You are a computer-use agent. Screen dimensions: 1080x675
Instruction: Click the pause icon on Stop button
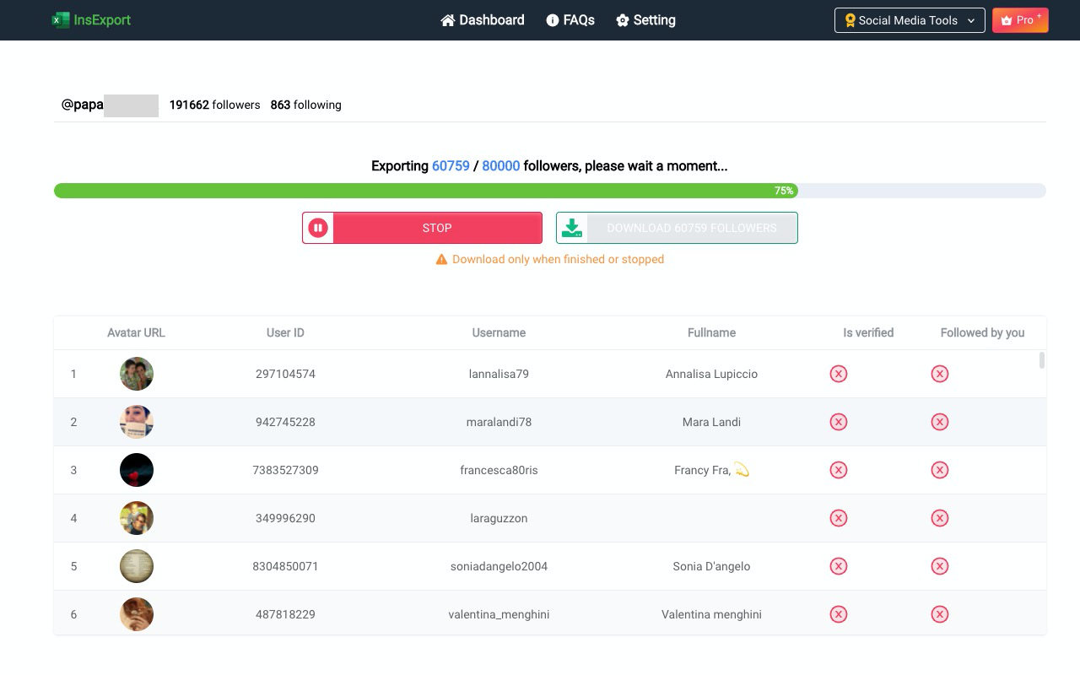click(x=318, y=228)
